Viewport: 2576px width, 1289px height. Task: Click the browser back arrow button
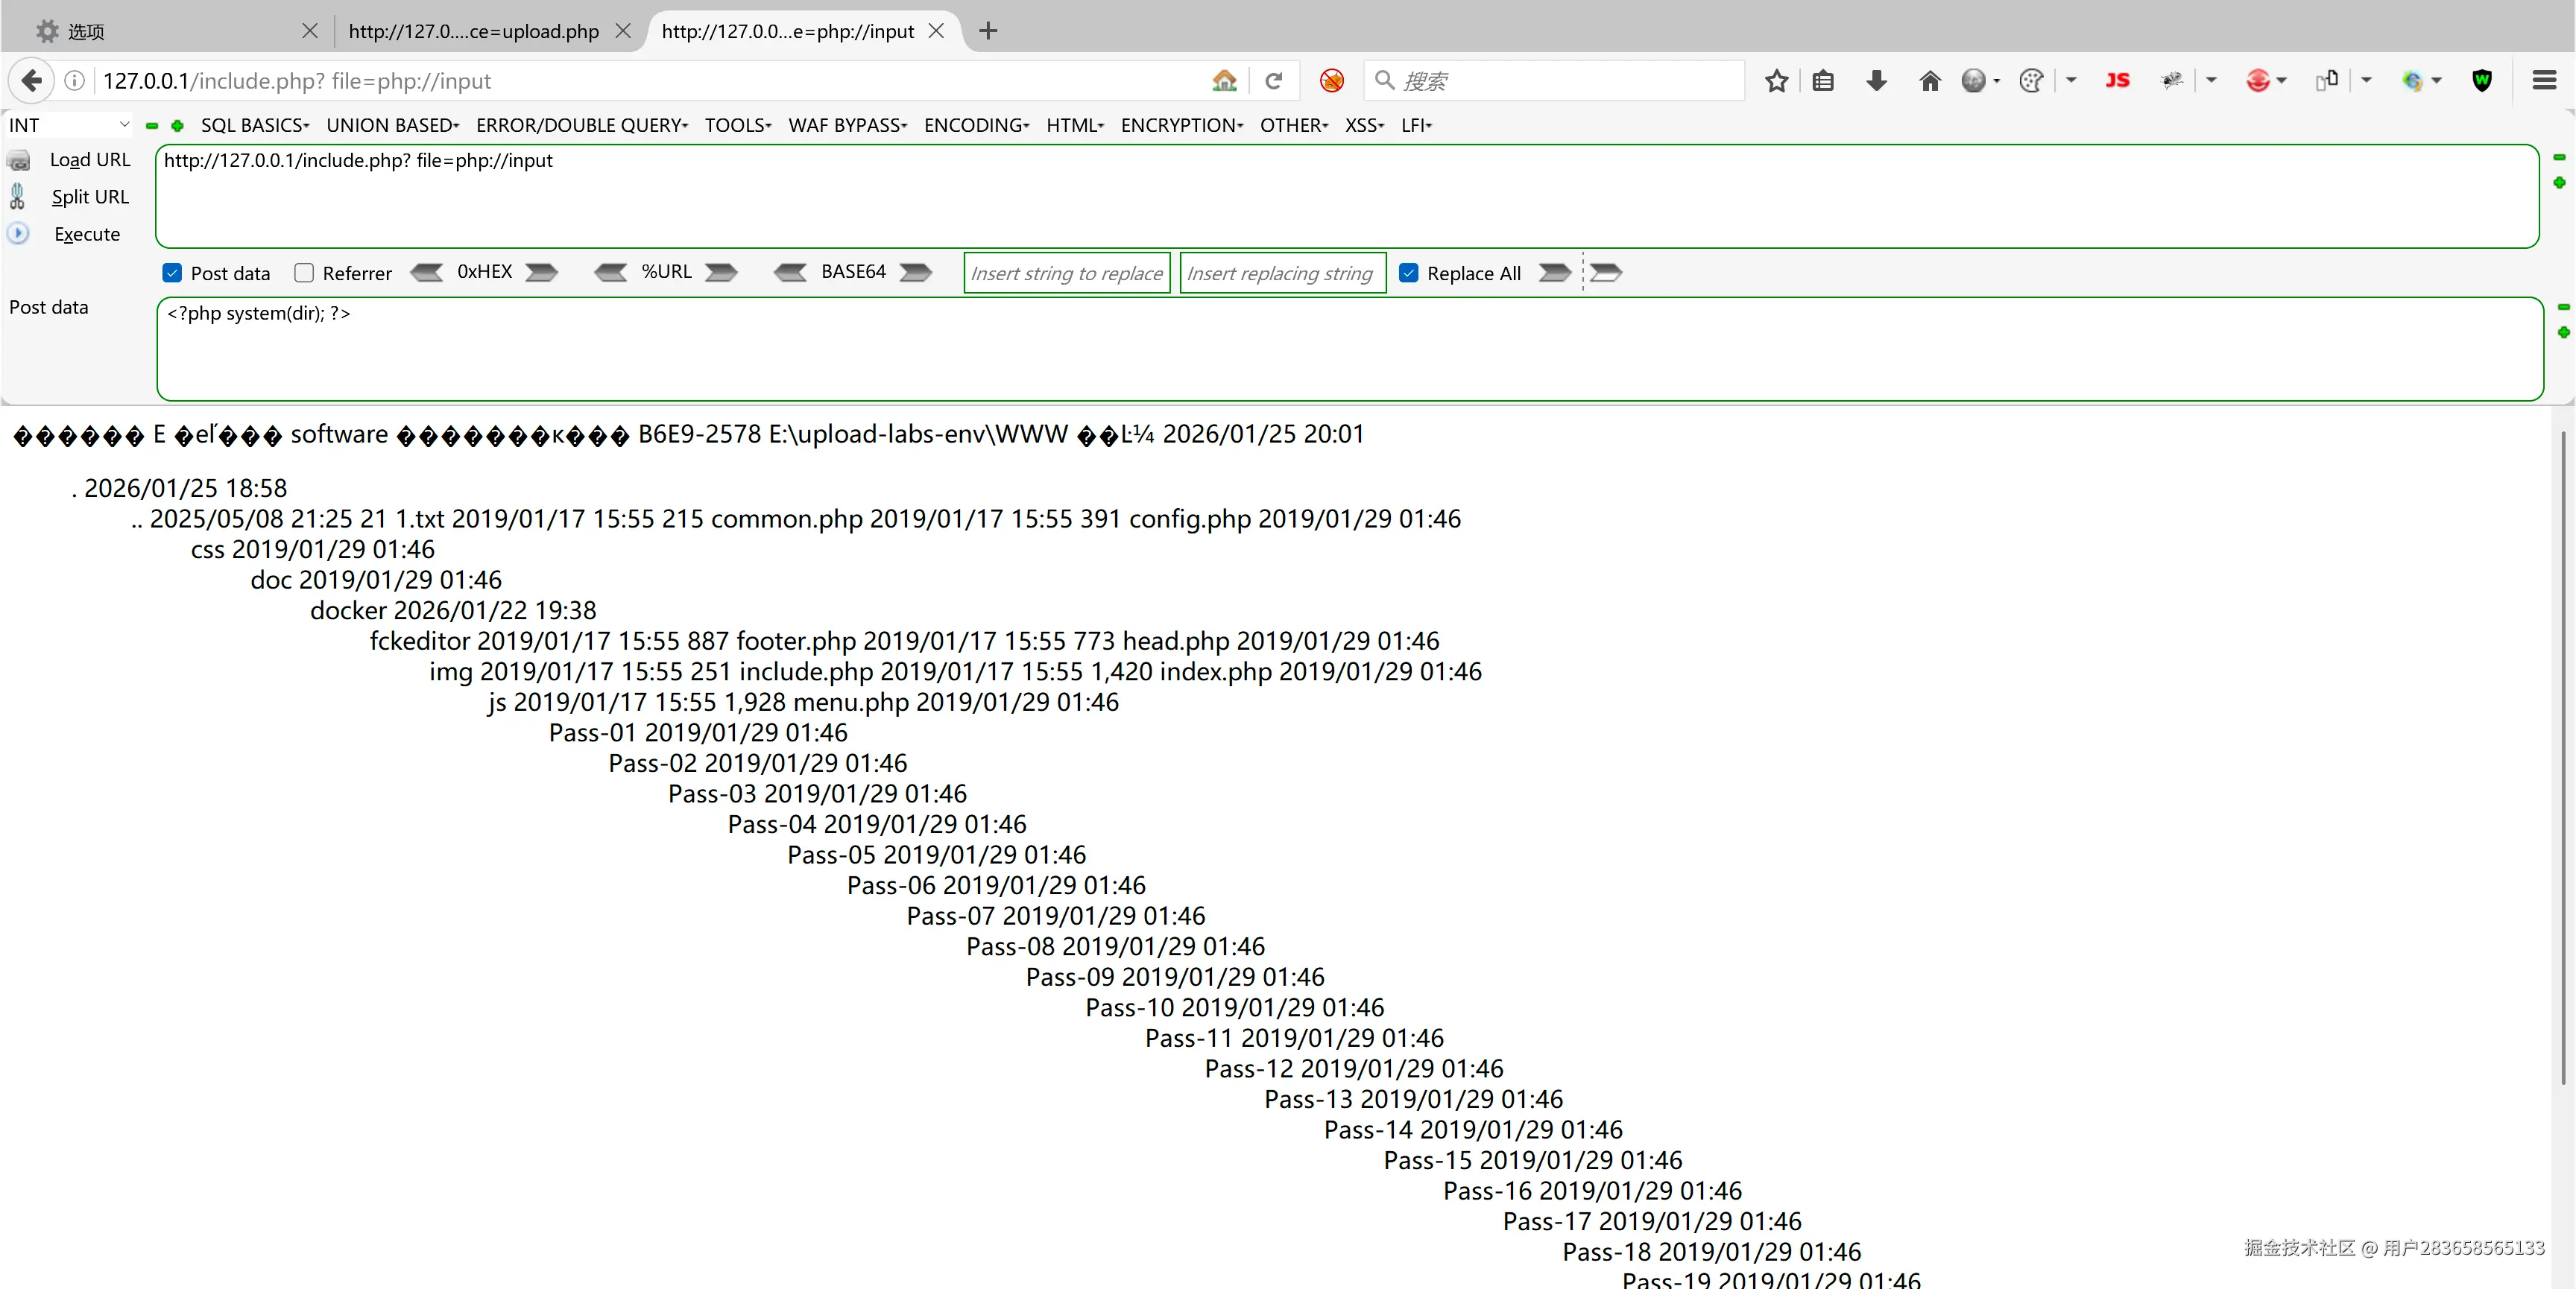[x=31, y=81]
